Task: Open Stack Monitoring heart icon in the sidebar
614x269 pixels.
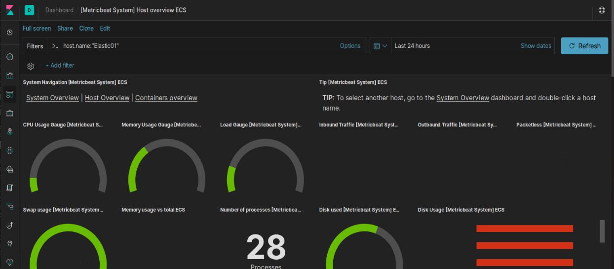Action: coord(10,262)
